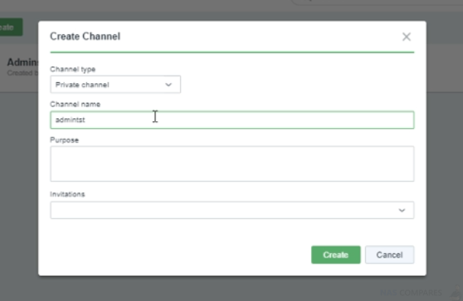Click the Channel name label
The height and width of the screenshot is (301, 463).
click(75, 104)
